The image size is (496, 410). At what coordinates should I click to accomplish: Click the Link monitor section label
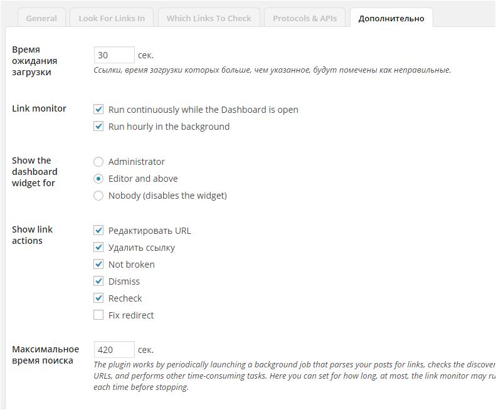pyautogui.click(x=39, y=108)
